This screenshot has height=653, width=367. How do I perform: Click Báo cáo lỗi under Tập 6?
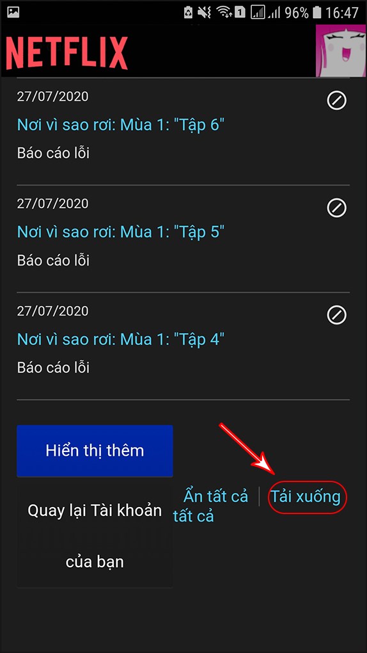(53, 153)
